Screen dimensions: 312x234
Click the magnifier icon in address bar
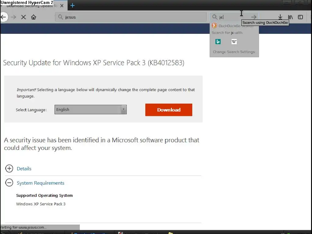coord(61,17)
